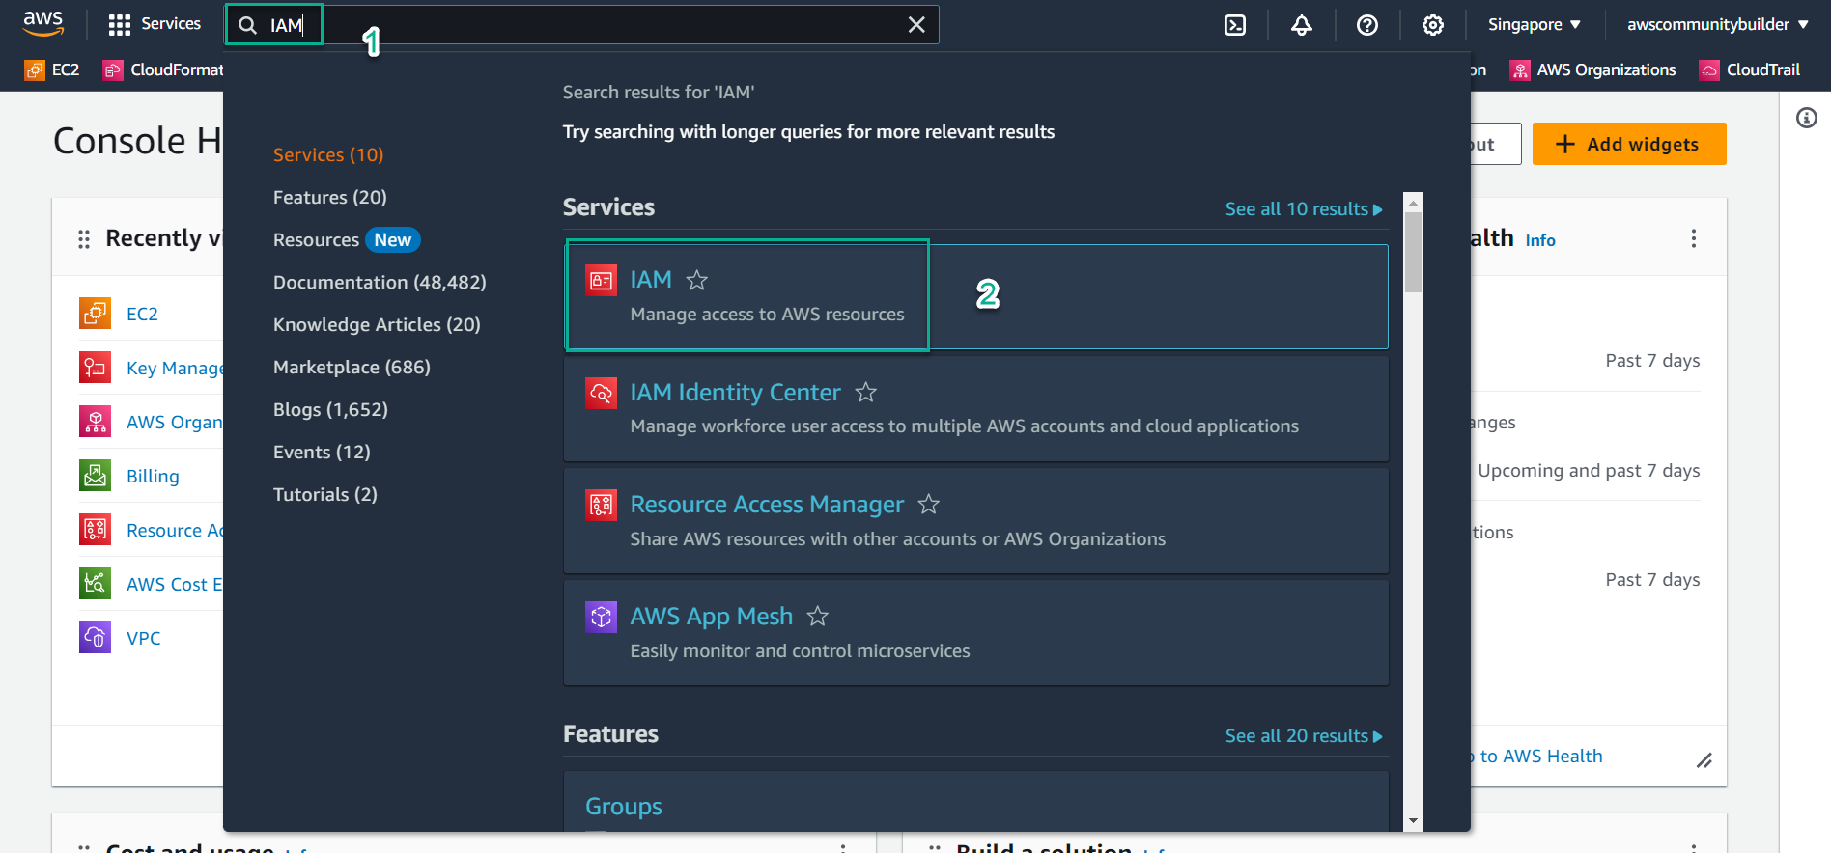Click the AWS App Mesh icon
1831x853 pixels.
(602, 617)
